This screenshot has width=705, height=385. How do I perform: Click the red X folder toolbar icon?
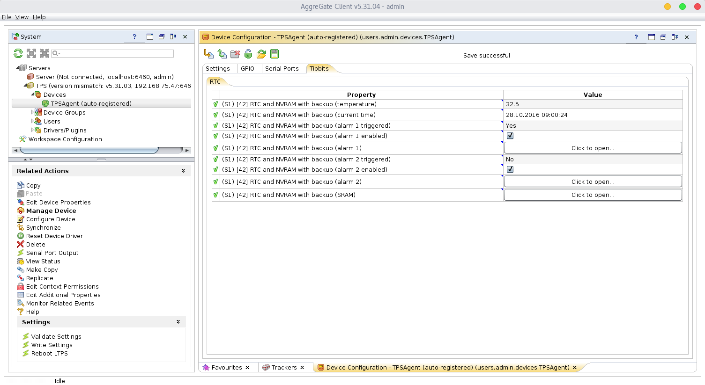pos(235,54)
